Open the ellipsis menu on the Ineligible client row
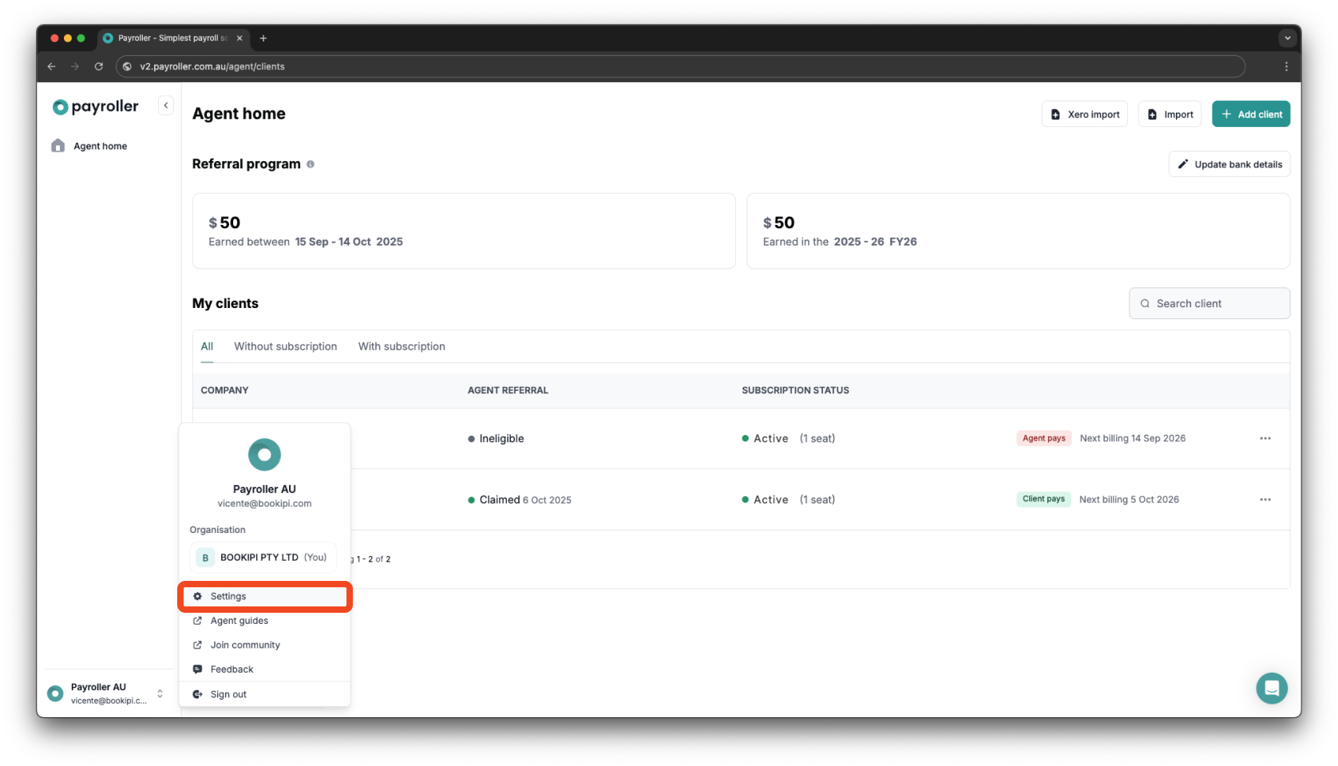The height and width of the screenshot is (766, 1338). tap(1265, 438)
